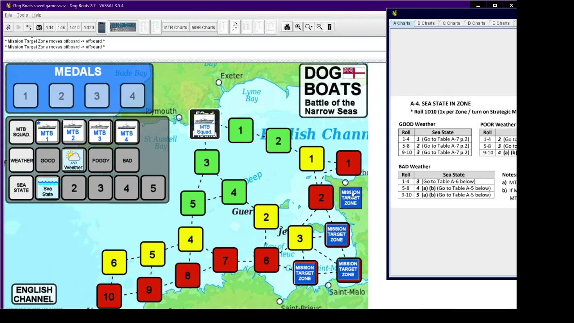Click green zone 2 on the map
The image size is (574, 323).
pyautogui.click(x=278, y=141)
